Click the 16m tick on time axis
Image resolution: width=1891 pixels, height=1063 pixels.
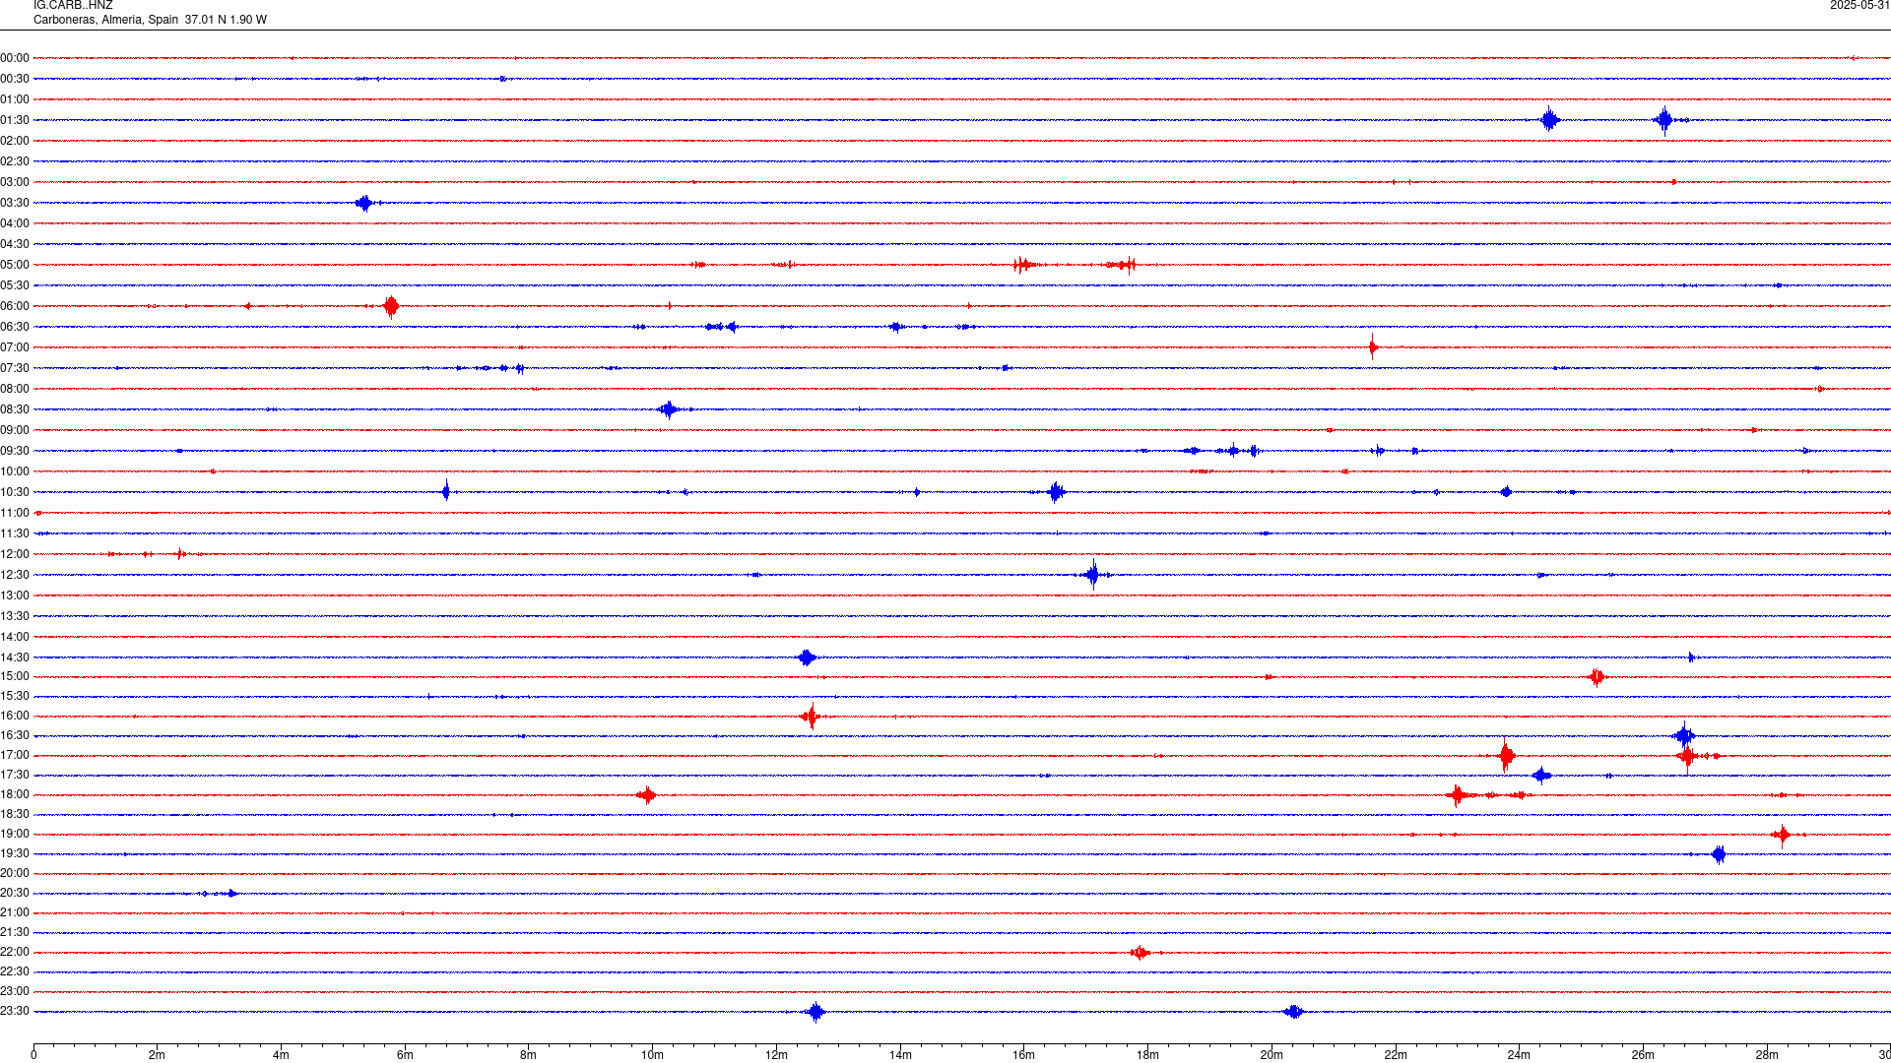coord(1024,1055)
